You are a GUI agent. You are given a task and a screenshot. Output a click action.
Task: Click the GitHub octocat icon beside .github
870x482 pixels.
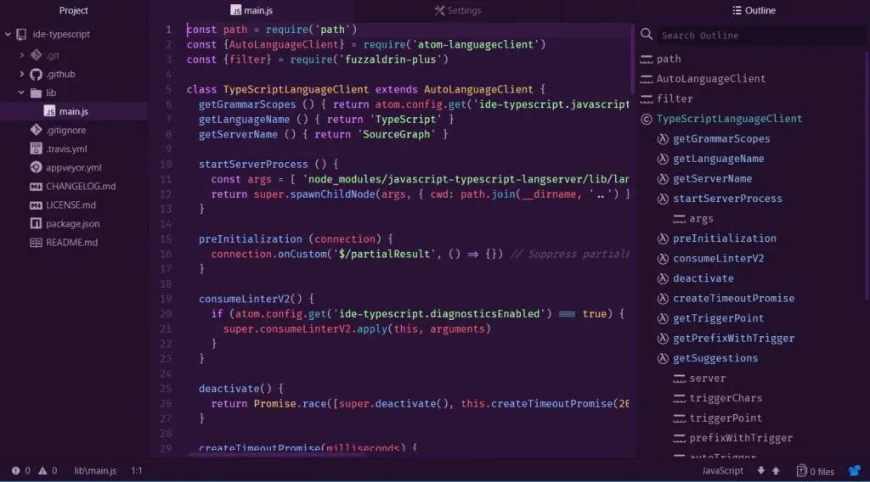click(36, 74)
